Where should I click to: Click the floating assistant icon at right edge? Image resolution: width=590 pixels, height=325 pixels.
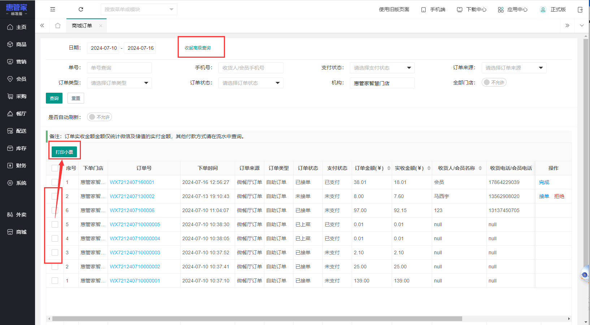tap(585, 275)
